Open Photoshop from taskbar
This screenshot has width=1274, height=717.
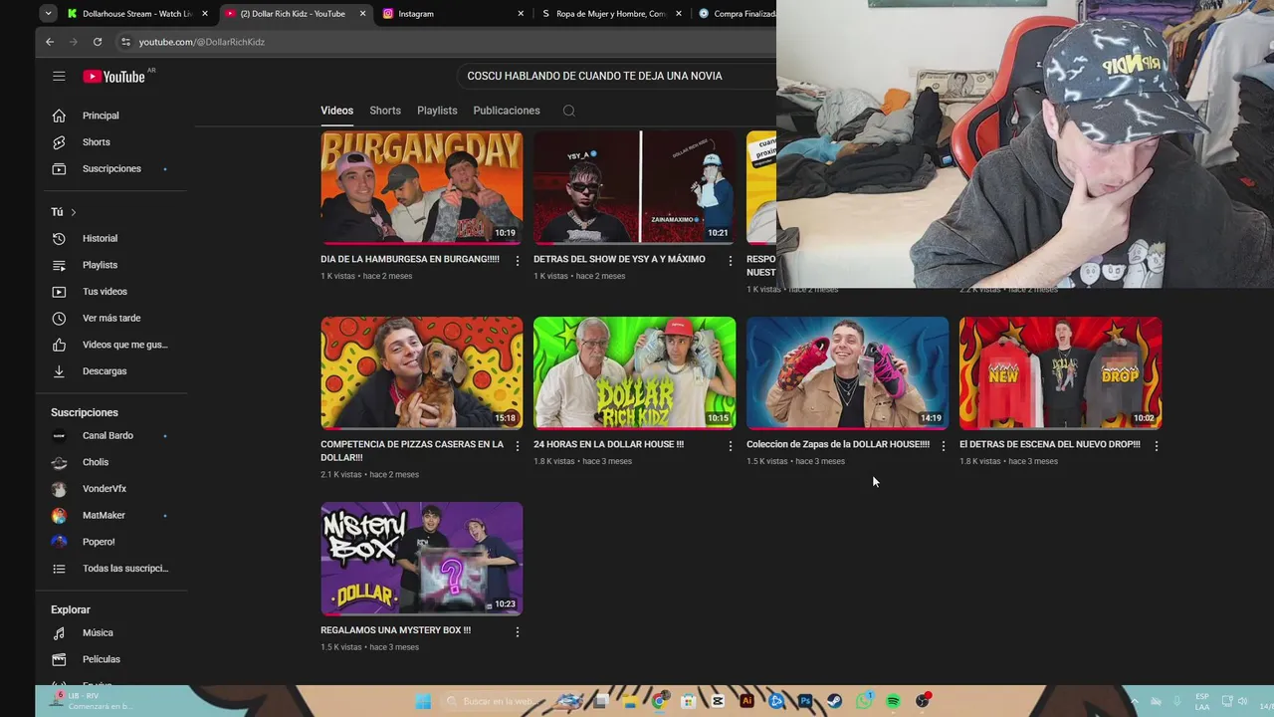805,701
